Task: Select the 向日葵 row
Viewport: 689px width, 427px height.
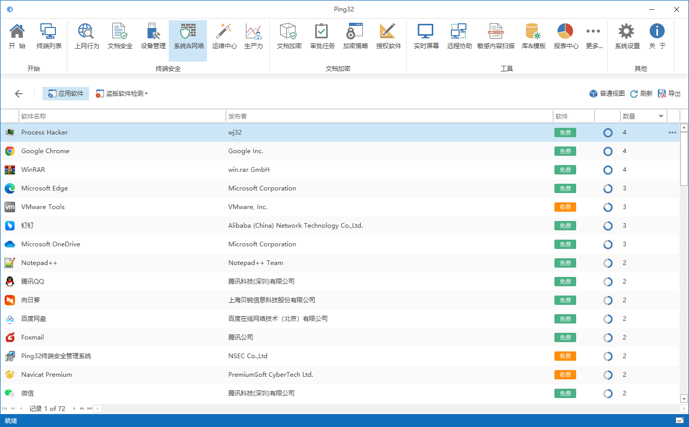Action: (340, 300)
